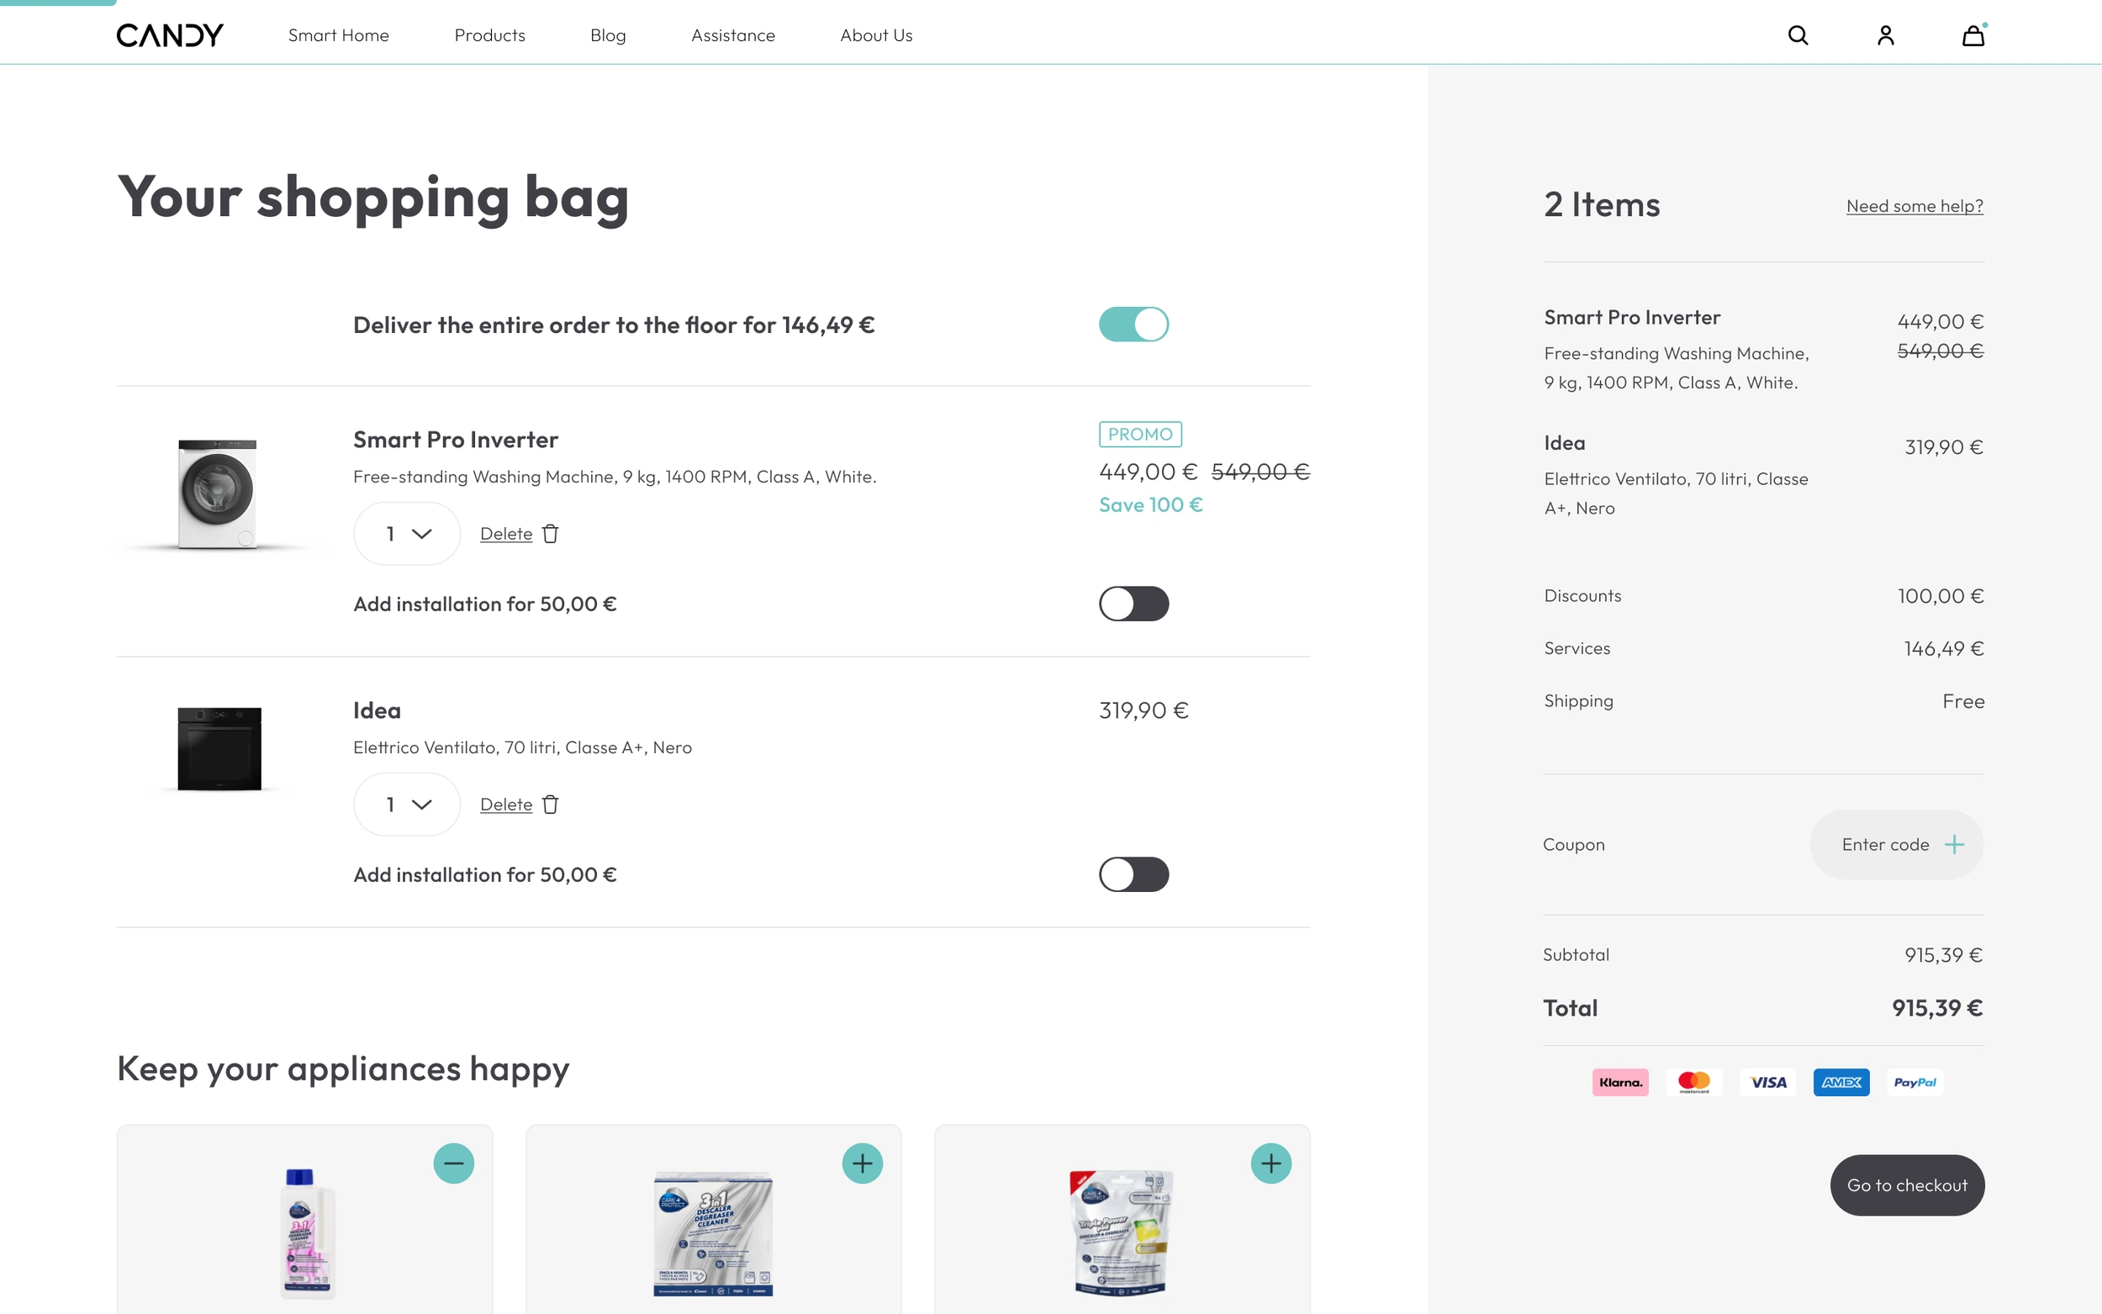
Task: Click trash icon for Idea oven
Action: pos(550,805)
